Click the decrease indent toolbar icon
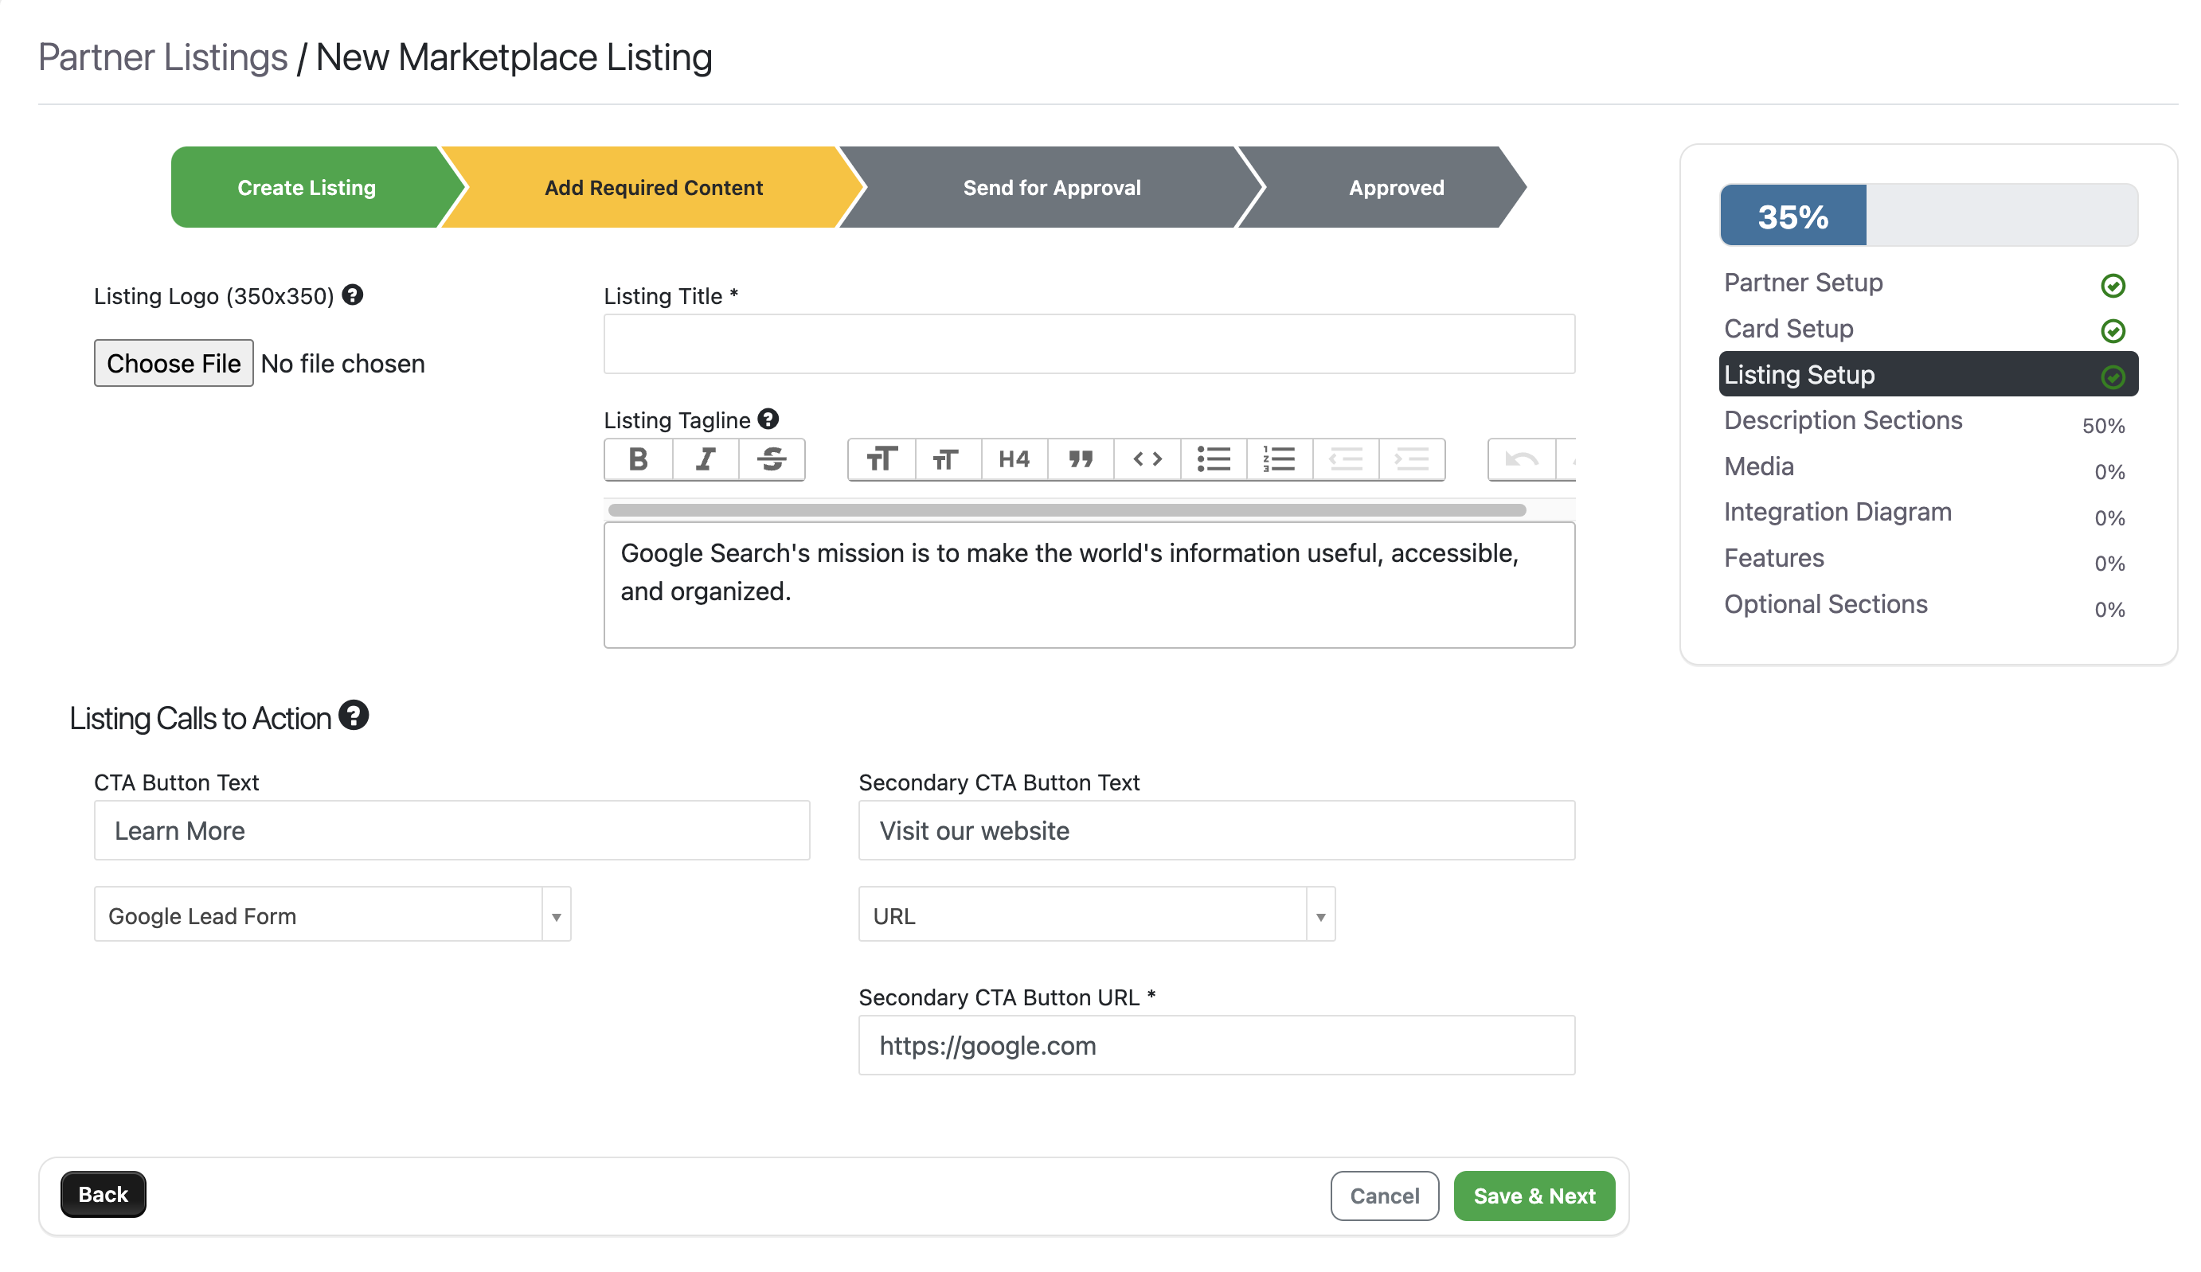 pos(1346,459)
